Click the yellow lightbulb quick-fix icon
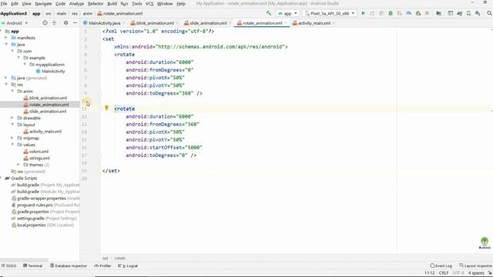Screen dimensions: 493x277 (x=106, y=108)
